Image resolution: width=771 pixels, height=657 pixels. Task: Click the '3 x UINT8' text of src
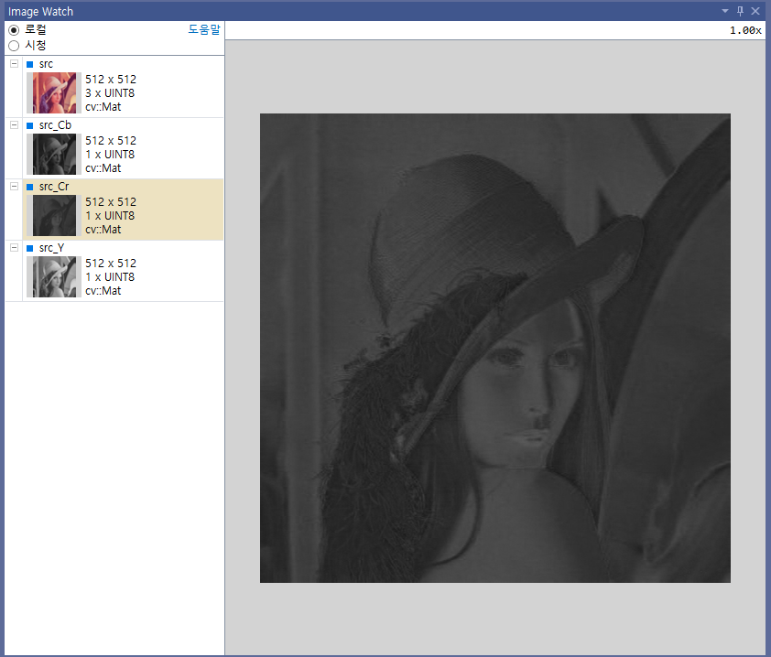point(110,92)
